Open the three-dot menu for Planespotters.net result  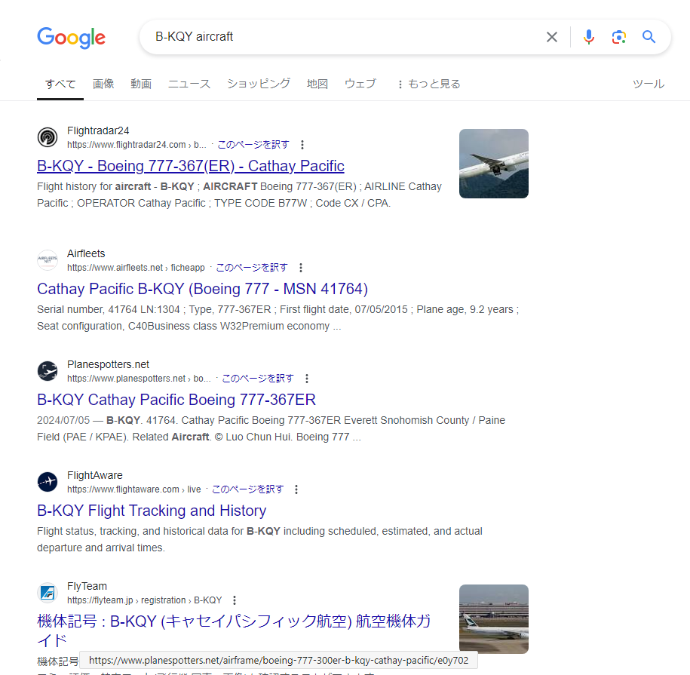pos(307,379)
